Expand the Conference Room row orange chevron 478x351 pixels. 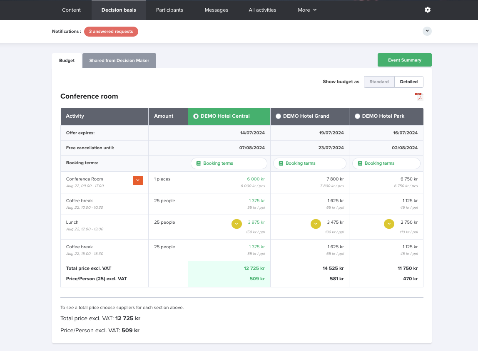[138, 180]
